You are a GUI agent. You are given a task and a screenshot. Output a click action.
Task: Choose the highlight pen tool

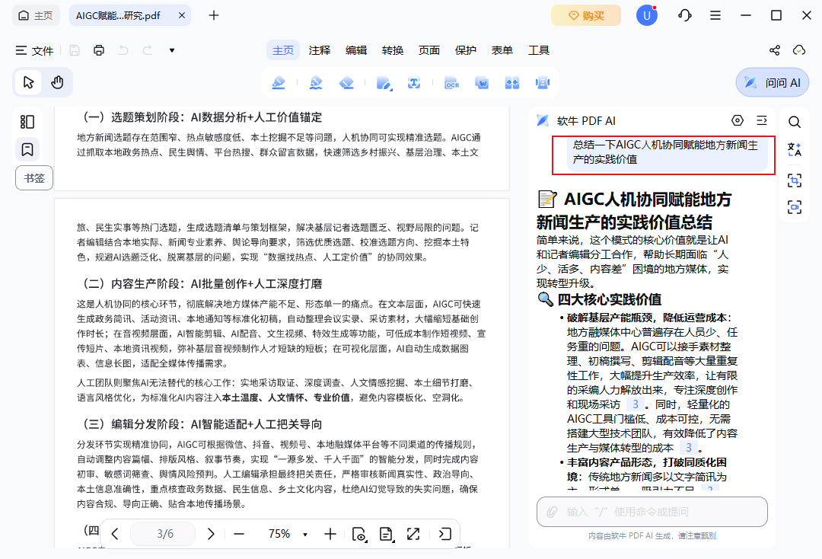click(x=279, y=83)
